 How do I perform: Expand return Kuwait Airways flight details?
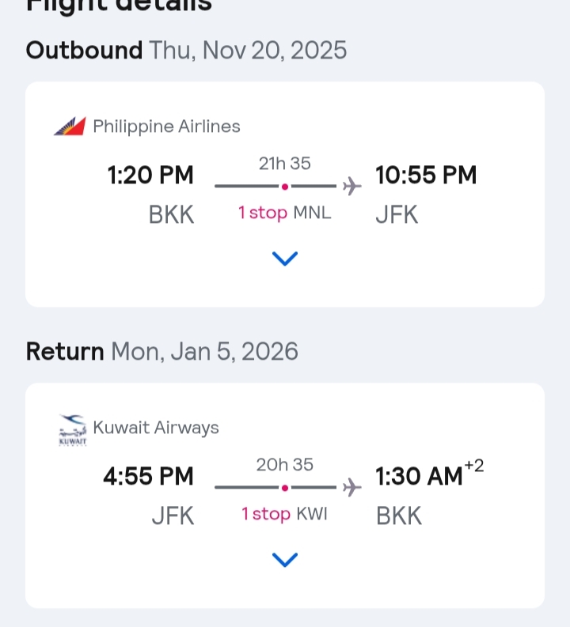tap(285, 560)
